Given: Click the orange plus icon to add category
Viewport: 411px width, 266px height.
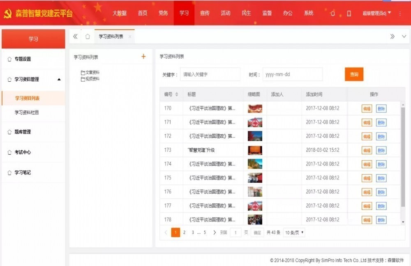Looking at the screenshot, I should coord(143,57).
